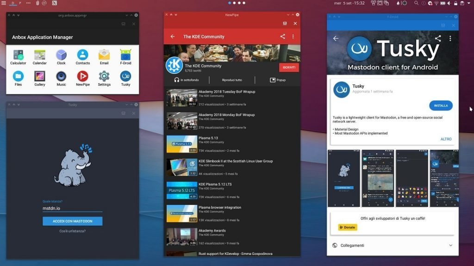474x266 pixels.
Task: Open Akademy 2018 Tuesday BoF Wrapup video
Action: click(232, 98)
